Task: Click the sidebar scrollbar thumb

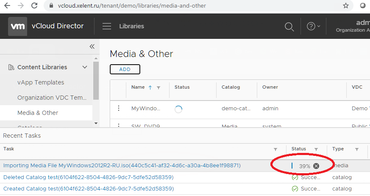Action: click(96, 81)
